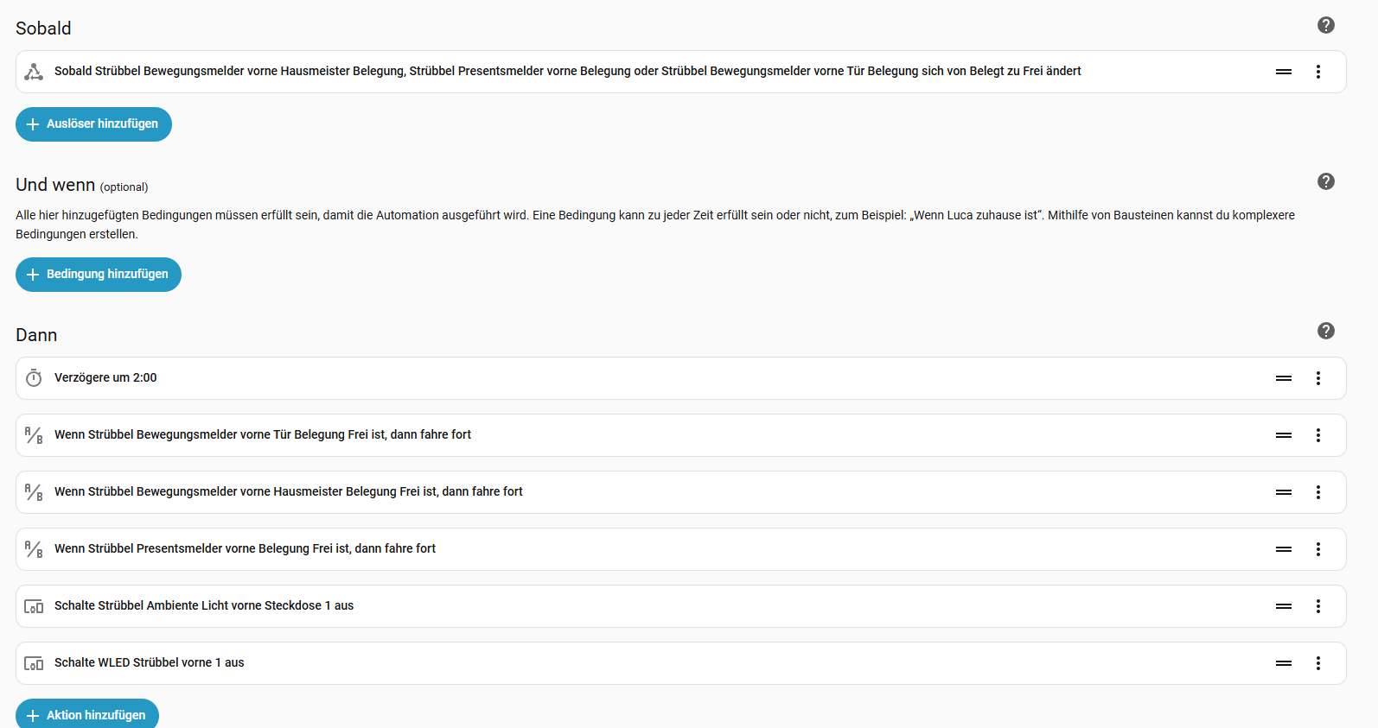
Task: Open three-dot menu of the Sobald trigger
Action: 1317,72
